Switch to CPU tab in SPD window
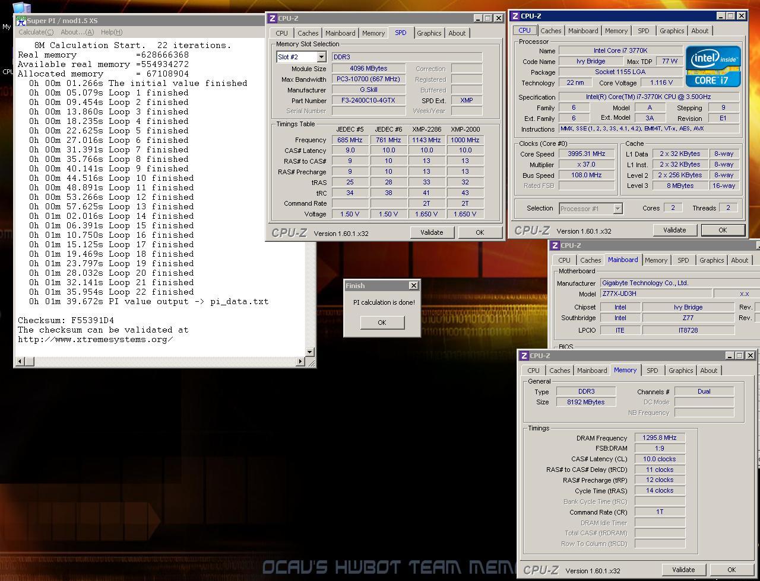 pos(282,33)
